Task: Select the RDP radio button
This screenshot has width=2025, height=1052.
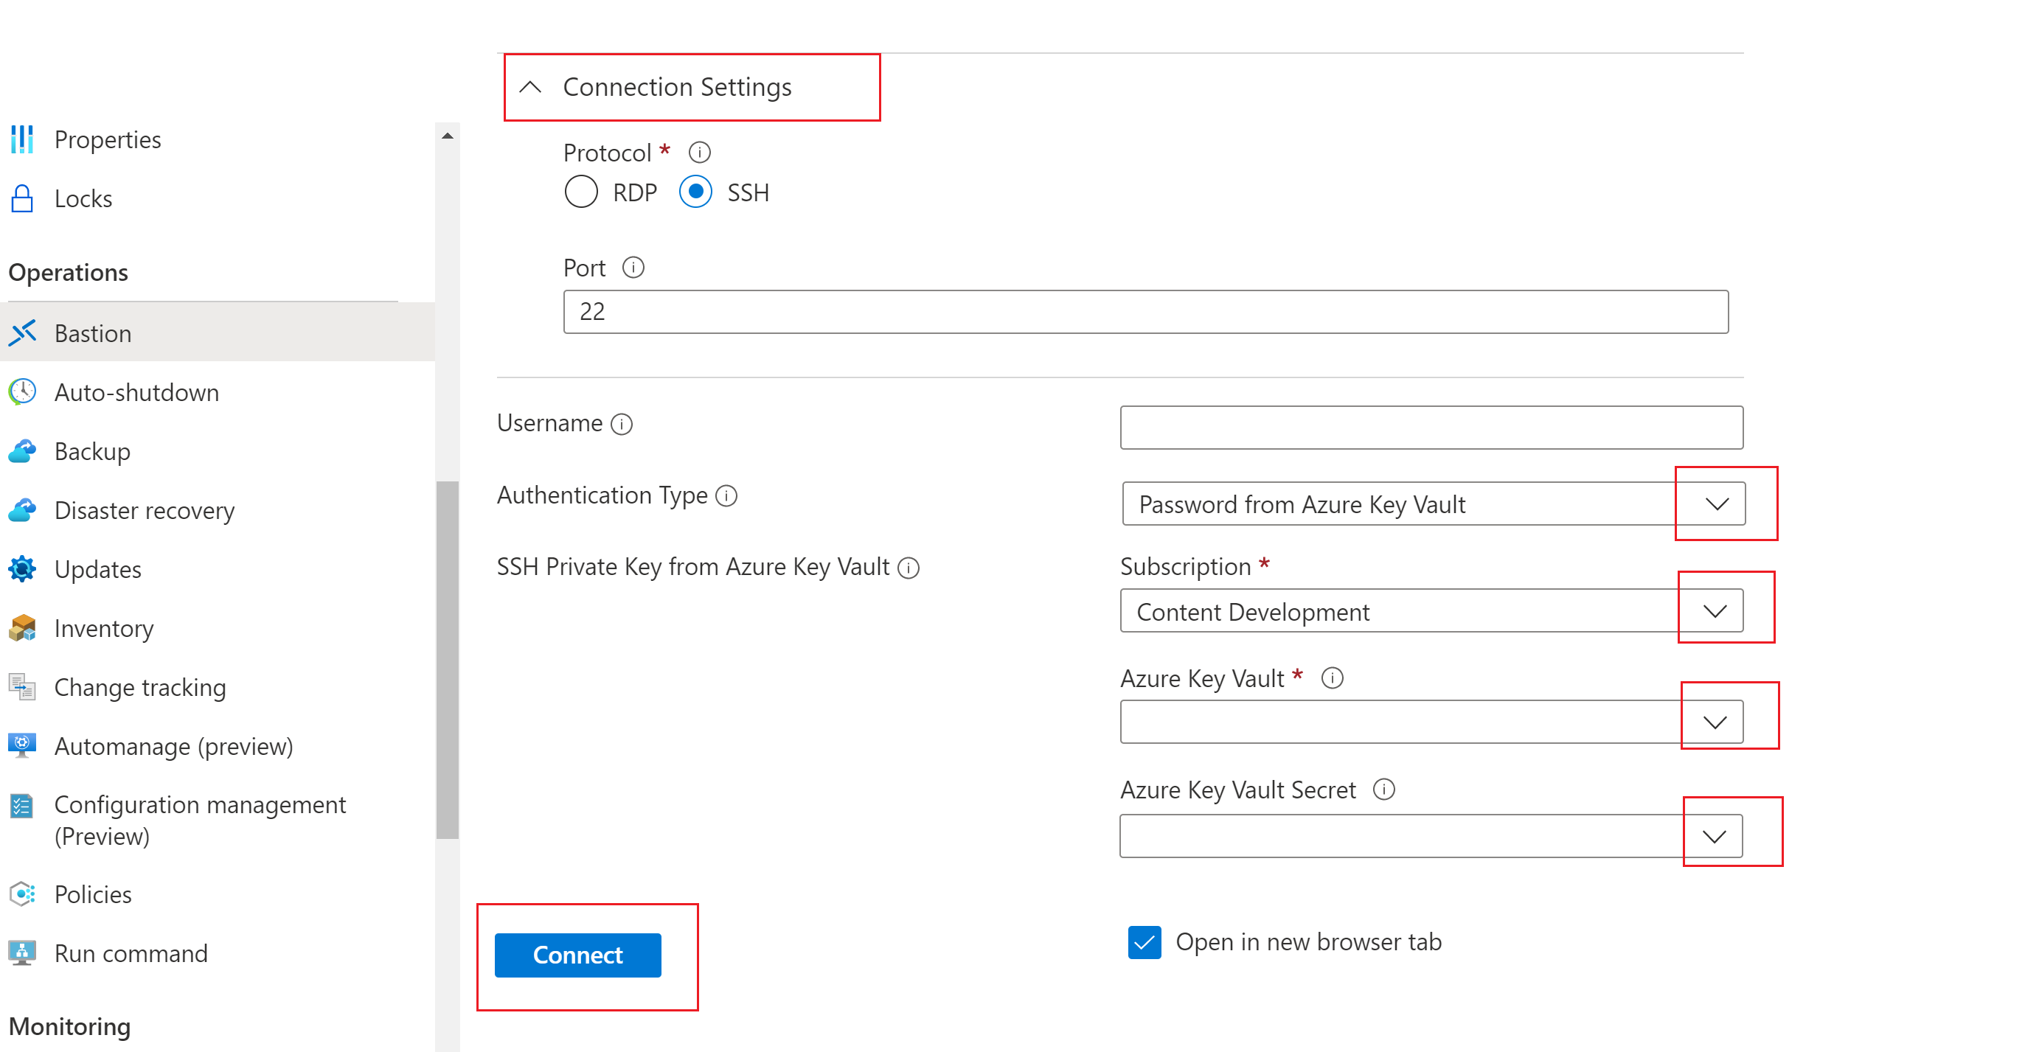Action: click(583, 192)
